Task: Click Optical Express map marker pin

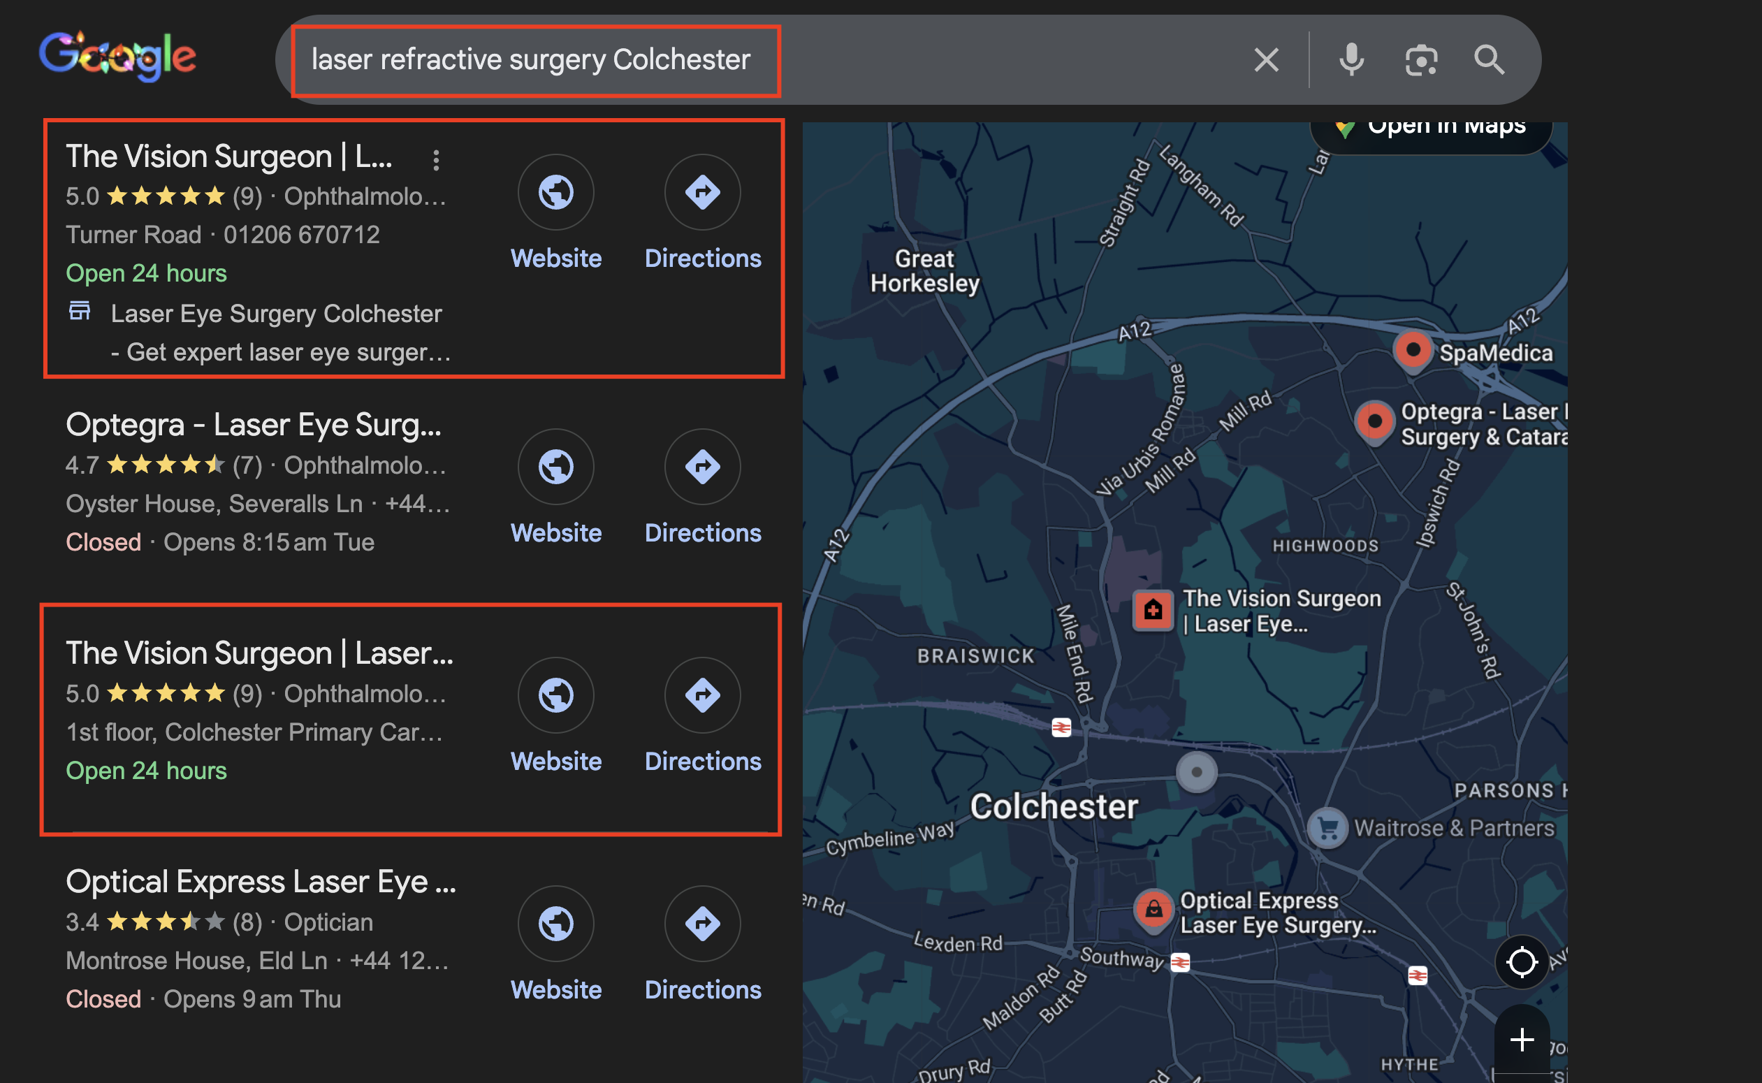Action: (1153, 910)
